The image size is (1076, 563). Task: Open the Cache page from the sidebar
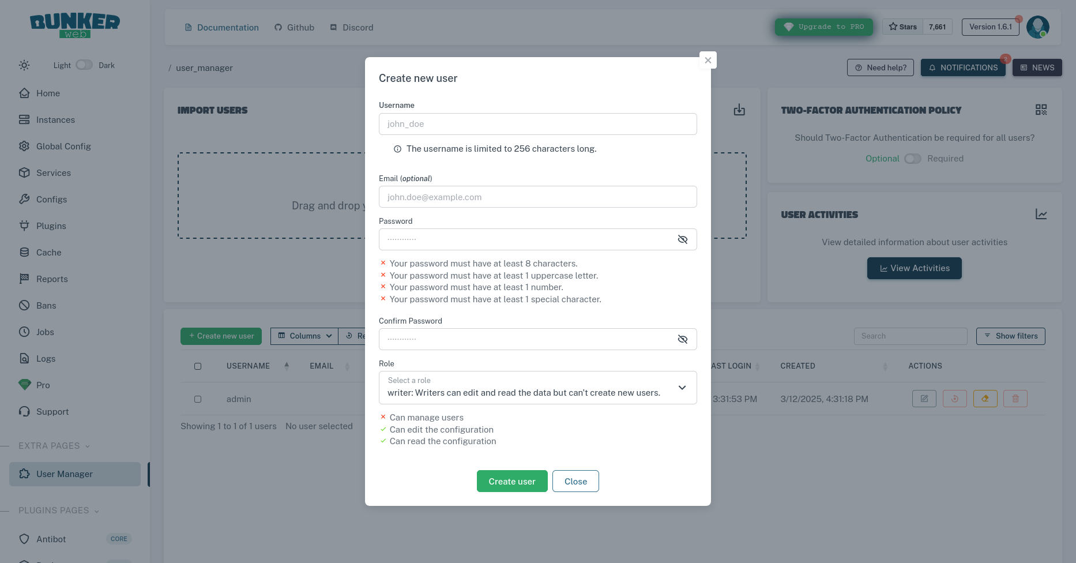point(48,252)
